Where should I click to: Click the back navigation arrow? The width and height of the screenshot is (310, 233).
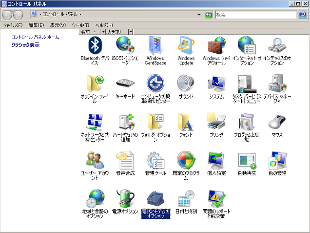click(x=7, y=15)
